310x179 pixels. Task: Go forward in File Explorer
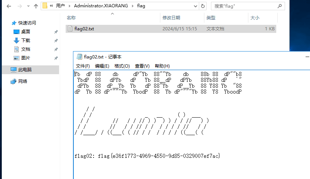tap(19, 6)
